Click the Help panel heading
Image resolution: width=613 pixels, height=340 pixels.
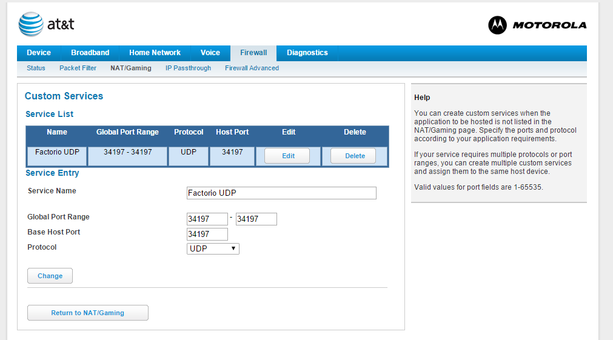pyautogui.click(x=422, y=98)
